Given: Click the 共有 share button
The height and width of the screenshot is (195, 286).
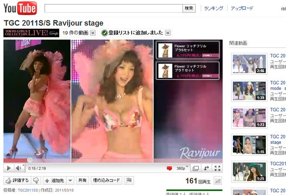Looking at the screenshot, I should tap(82, 180).
